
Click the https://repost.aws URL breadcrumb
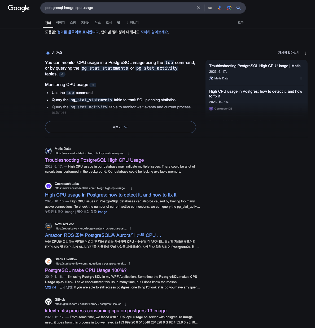point(91,229)
